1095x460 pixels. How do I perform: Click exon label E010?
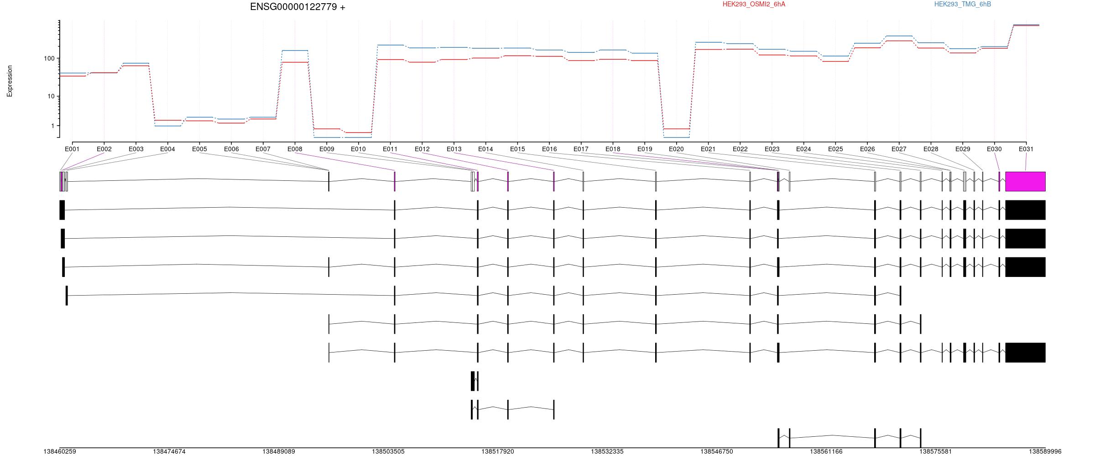point(358,149)
